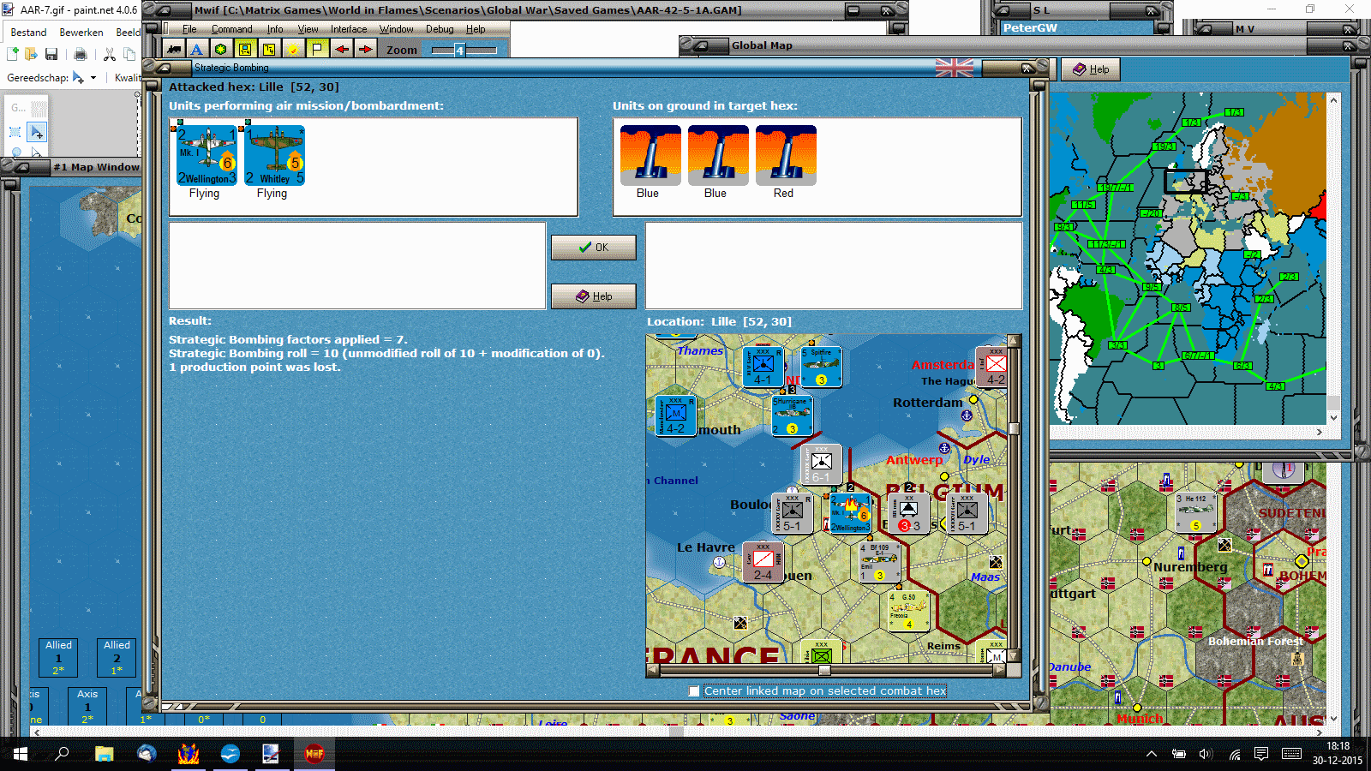This screenshot has height=771, width=1371.
Task: Toggle Center linked map on selected combat hex
Action: 694,691
